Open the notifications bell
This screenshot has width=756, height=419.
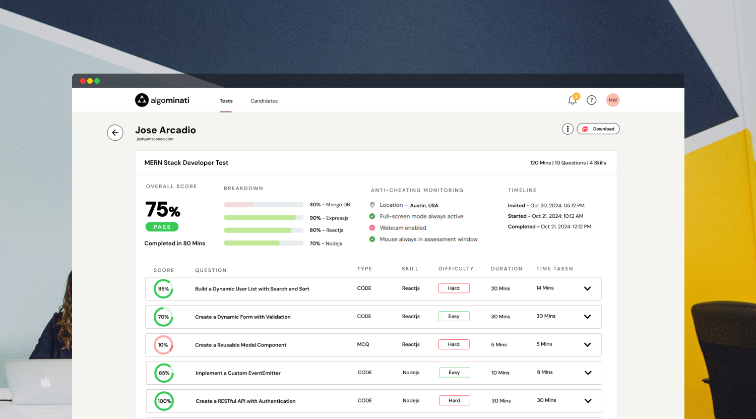(x=572, y=100)
